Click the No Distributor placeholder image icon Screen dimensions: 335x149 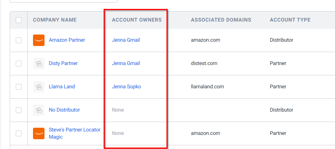(x=39, y=110)
